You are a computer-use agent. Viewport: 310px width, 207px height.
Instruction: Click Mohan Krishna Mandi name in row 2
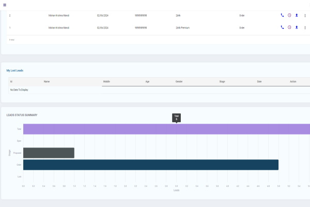(58, 16)
